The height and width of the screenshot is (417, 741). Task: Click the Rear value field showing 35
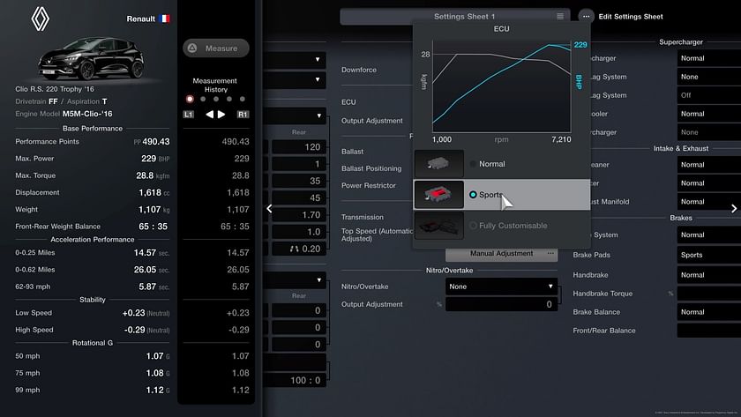click(299, 181)
